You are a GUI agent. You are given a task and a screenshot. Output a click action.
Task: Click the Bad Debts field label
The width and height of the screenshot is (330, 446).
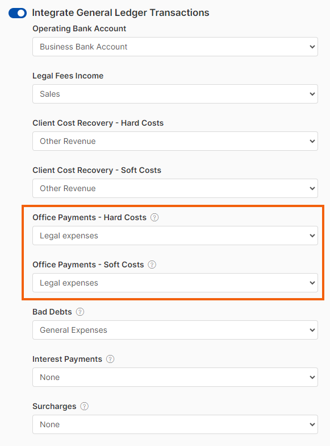coord(52,312)
